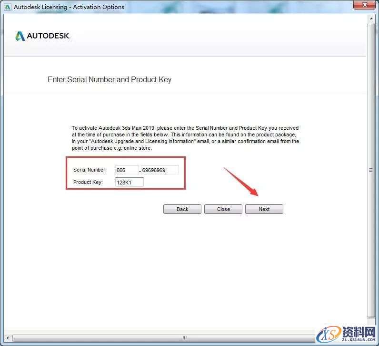This screenshot has height=346, width=379.
Task: Click the "Autodesk Licensing - Activation Options" window title
Action: (x=69, y=7)
